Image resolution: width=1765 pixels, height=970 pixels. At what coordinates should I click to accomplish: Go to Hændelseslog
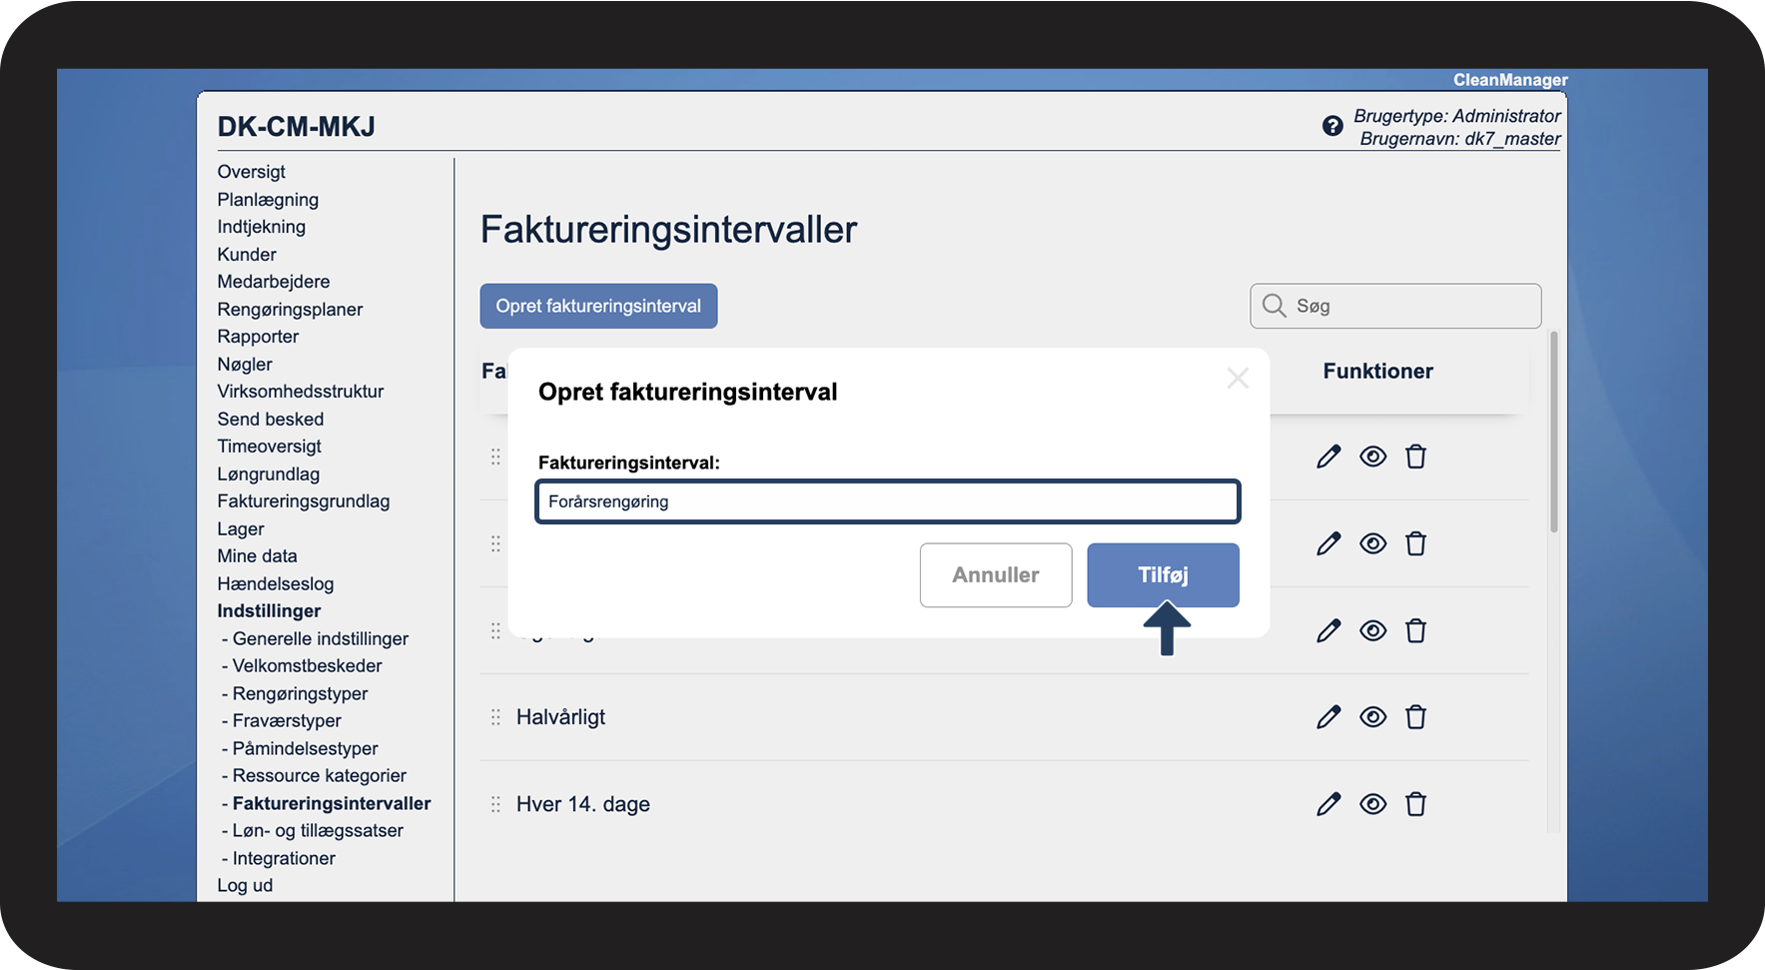coord(276,584)
